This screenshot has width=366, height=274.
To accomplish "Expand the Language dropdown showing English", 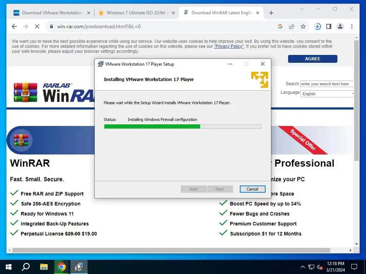I will pos(327,94).
